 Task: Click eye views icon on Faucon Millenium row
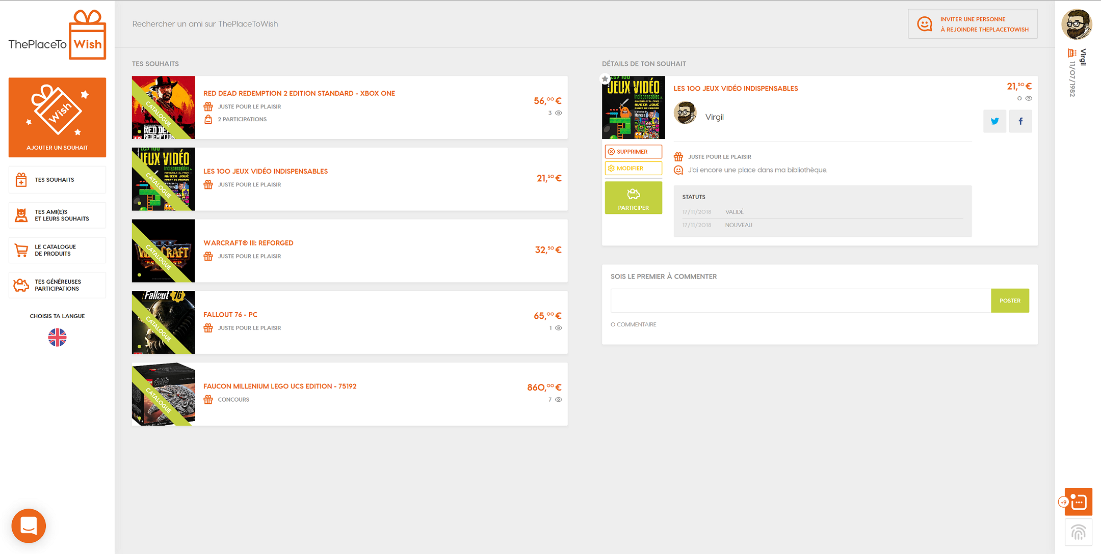[559, 400]
